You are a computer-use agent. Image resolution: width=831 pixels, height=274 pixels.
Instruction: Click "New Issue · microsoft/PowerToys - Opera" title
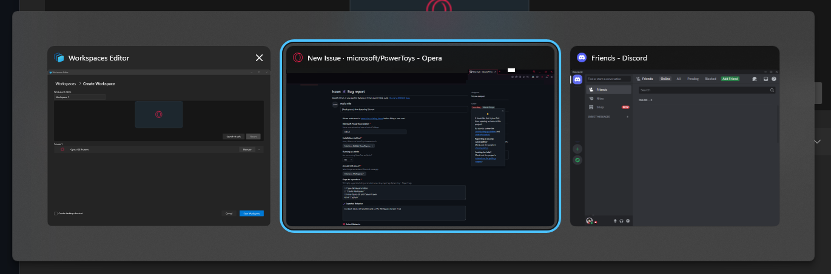(375, 58)
